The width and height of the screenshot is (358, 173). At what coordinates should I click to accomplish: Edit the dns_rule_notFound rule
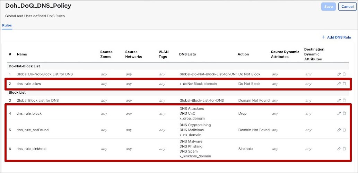point(339,130)
